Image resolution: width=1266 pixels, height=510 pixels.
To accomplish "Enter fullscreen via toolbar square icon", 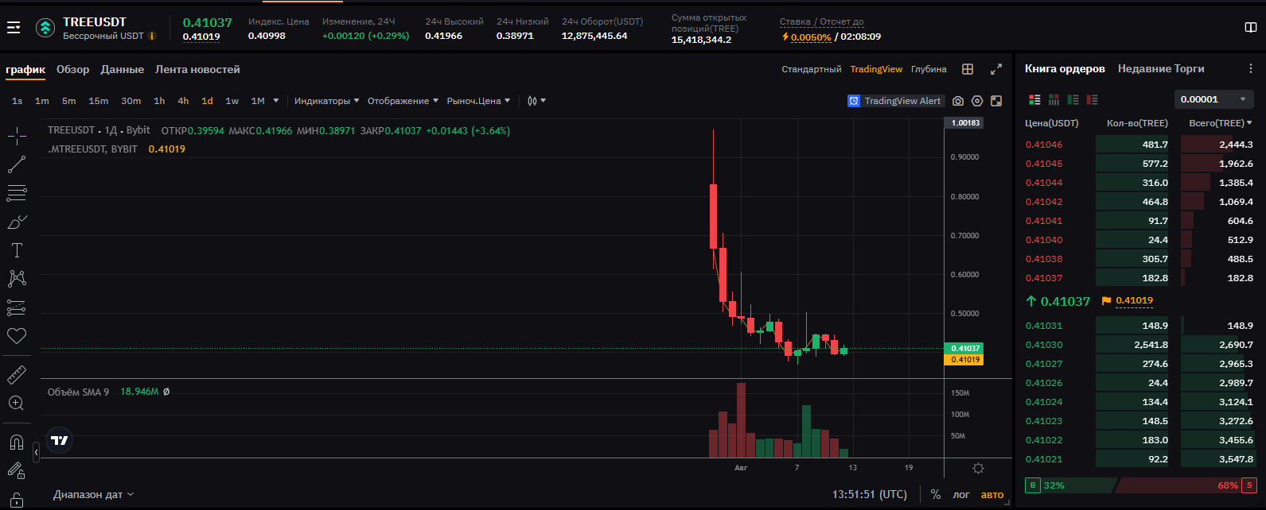I will coord(996,101).
